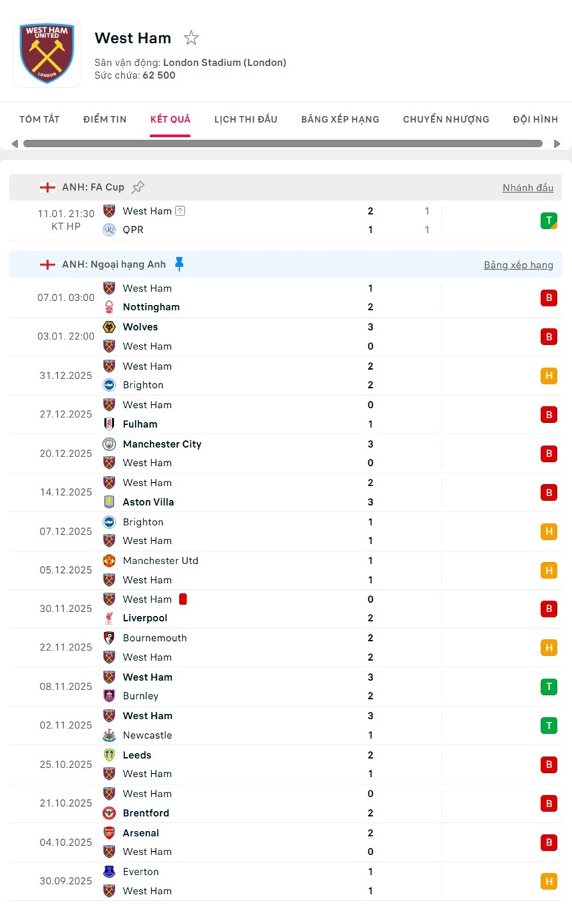Unpin the Ngoại hạng Anh league section
The image size is (572, 909).
178,263
